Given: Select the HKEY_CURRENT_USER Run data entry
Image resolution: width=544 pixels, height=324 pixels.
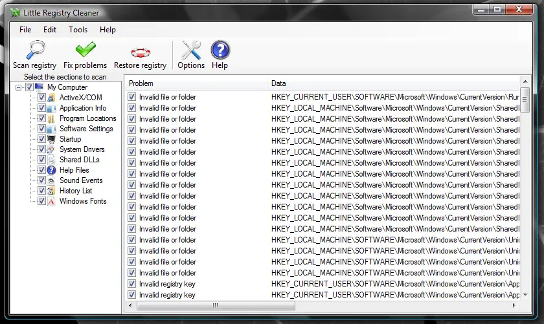Looking at the screenshot, I should [x=395, y=97].
